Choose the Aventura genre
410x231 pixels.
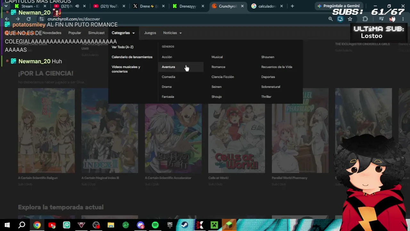coord(168,67)
